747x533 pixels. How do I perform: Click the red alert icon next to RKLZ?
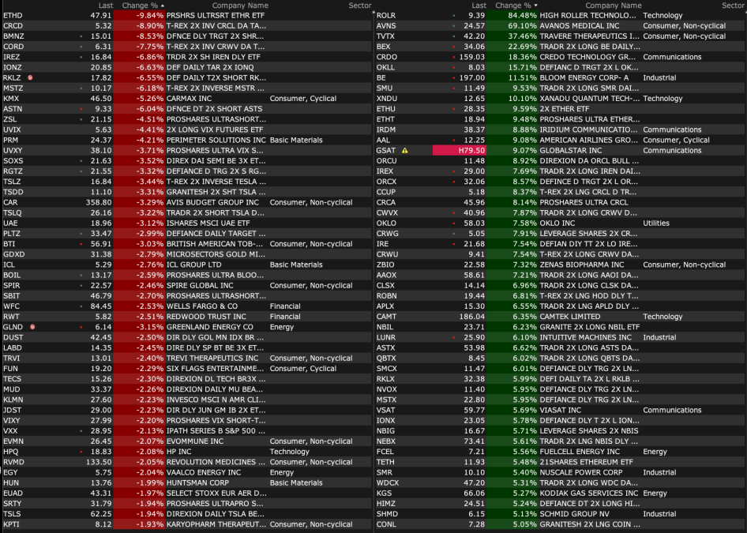30,78
